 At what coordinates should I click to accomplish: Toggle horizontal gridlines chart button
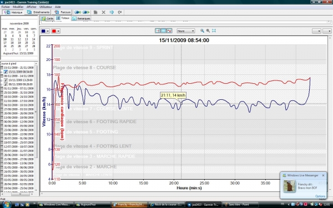[x=164, y=31]
